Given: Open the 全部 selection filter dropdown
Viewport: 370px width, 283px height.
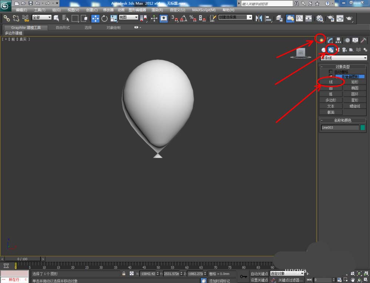Looking at the screenshot, I should [42, 17].
